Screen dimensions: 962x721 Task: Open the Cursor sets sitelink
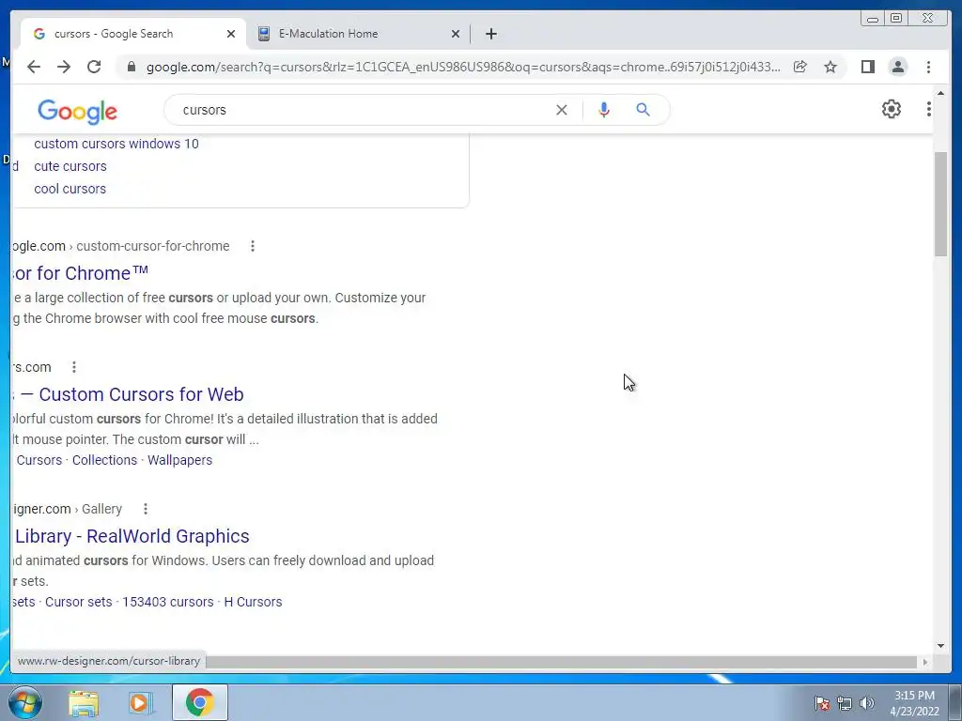(x=79, y=602)
